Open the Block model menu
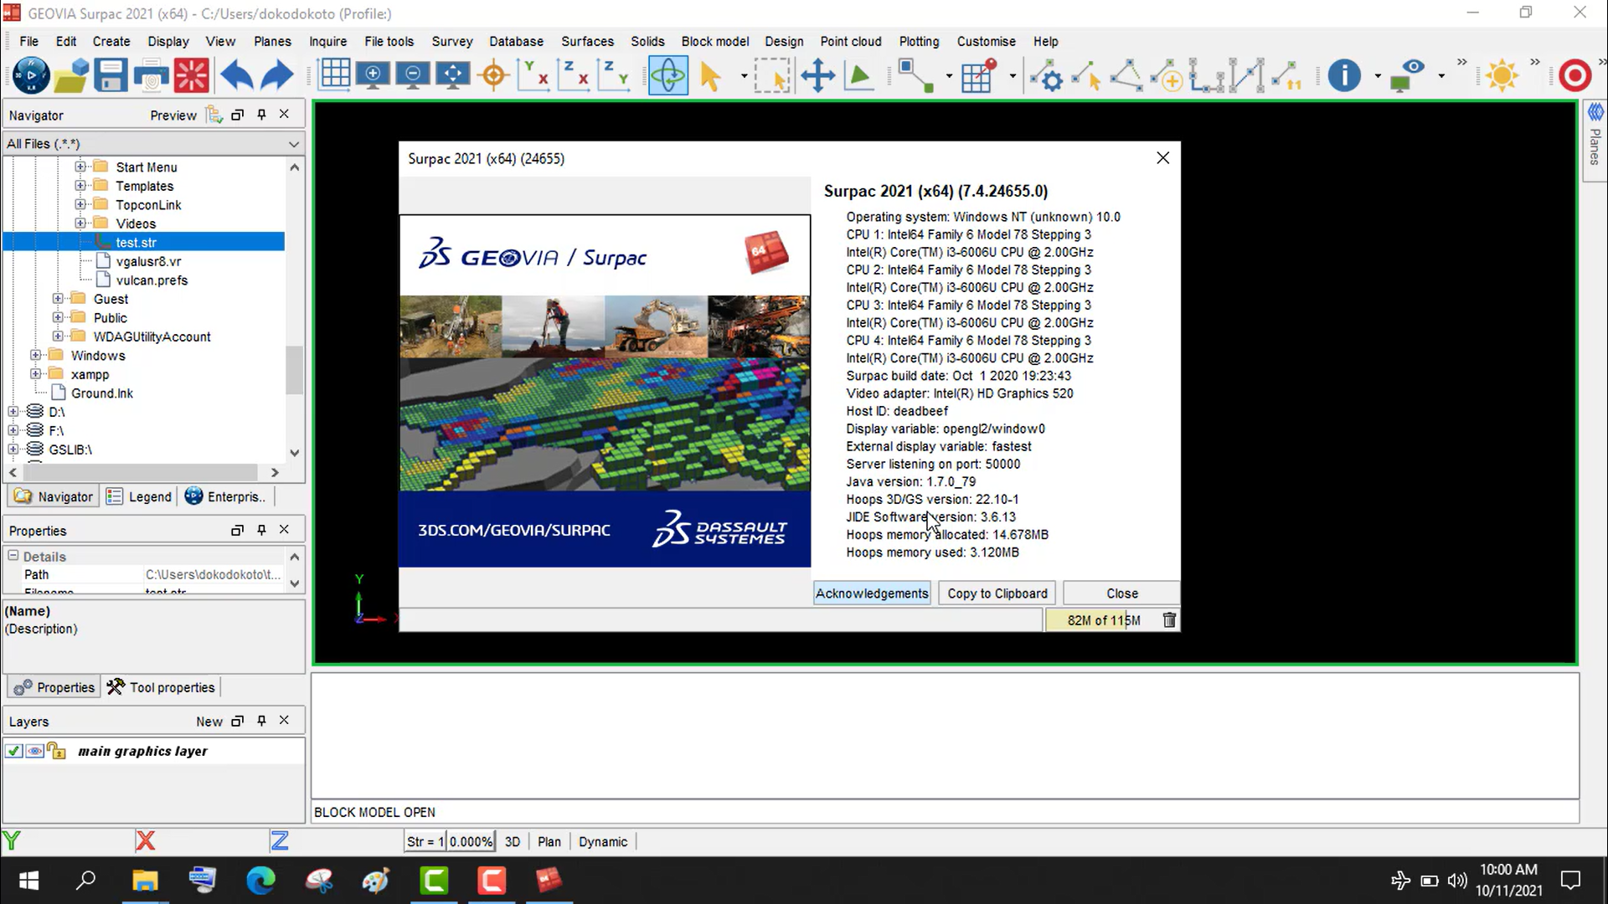The height and width of the screenshot is (904, 1608). (715, 41)
